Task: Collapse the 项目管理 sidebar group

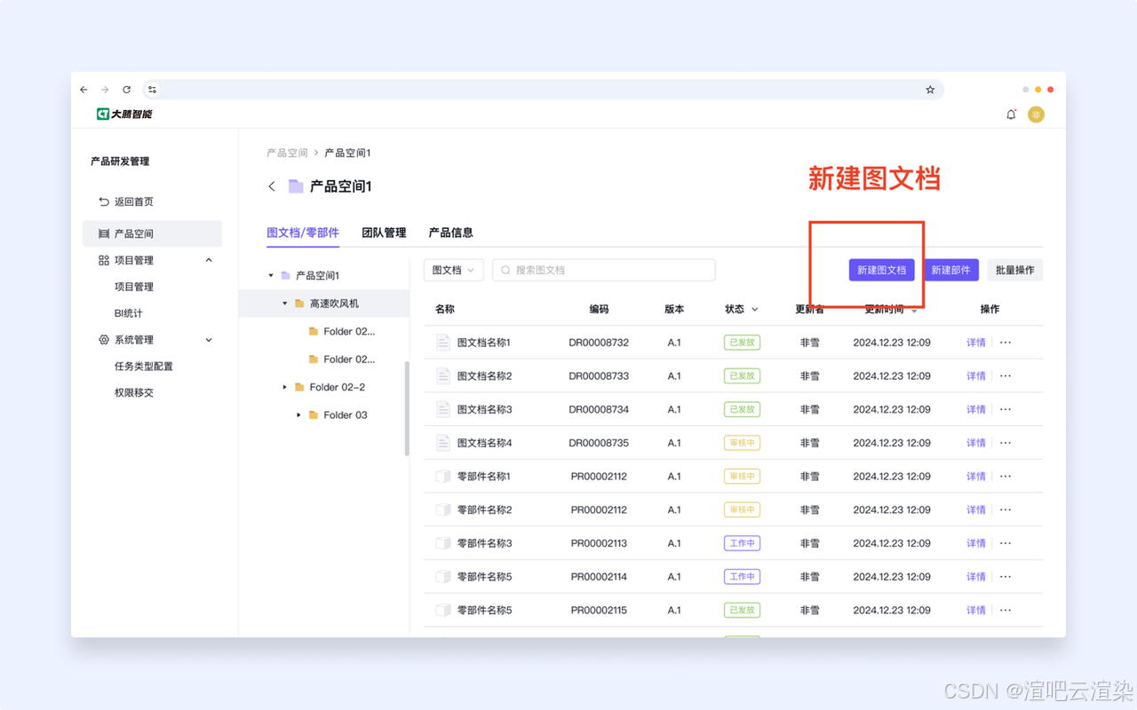Action: pyautogui.click(x=209, y=260)
